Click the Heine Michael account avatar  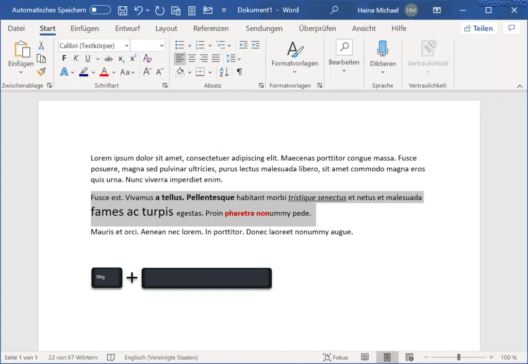coord(411,10)
